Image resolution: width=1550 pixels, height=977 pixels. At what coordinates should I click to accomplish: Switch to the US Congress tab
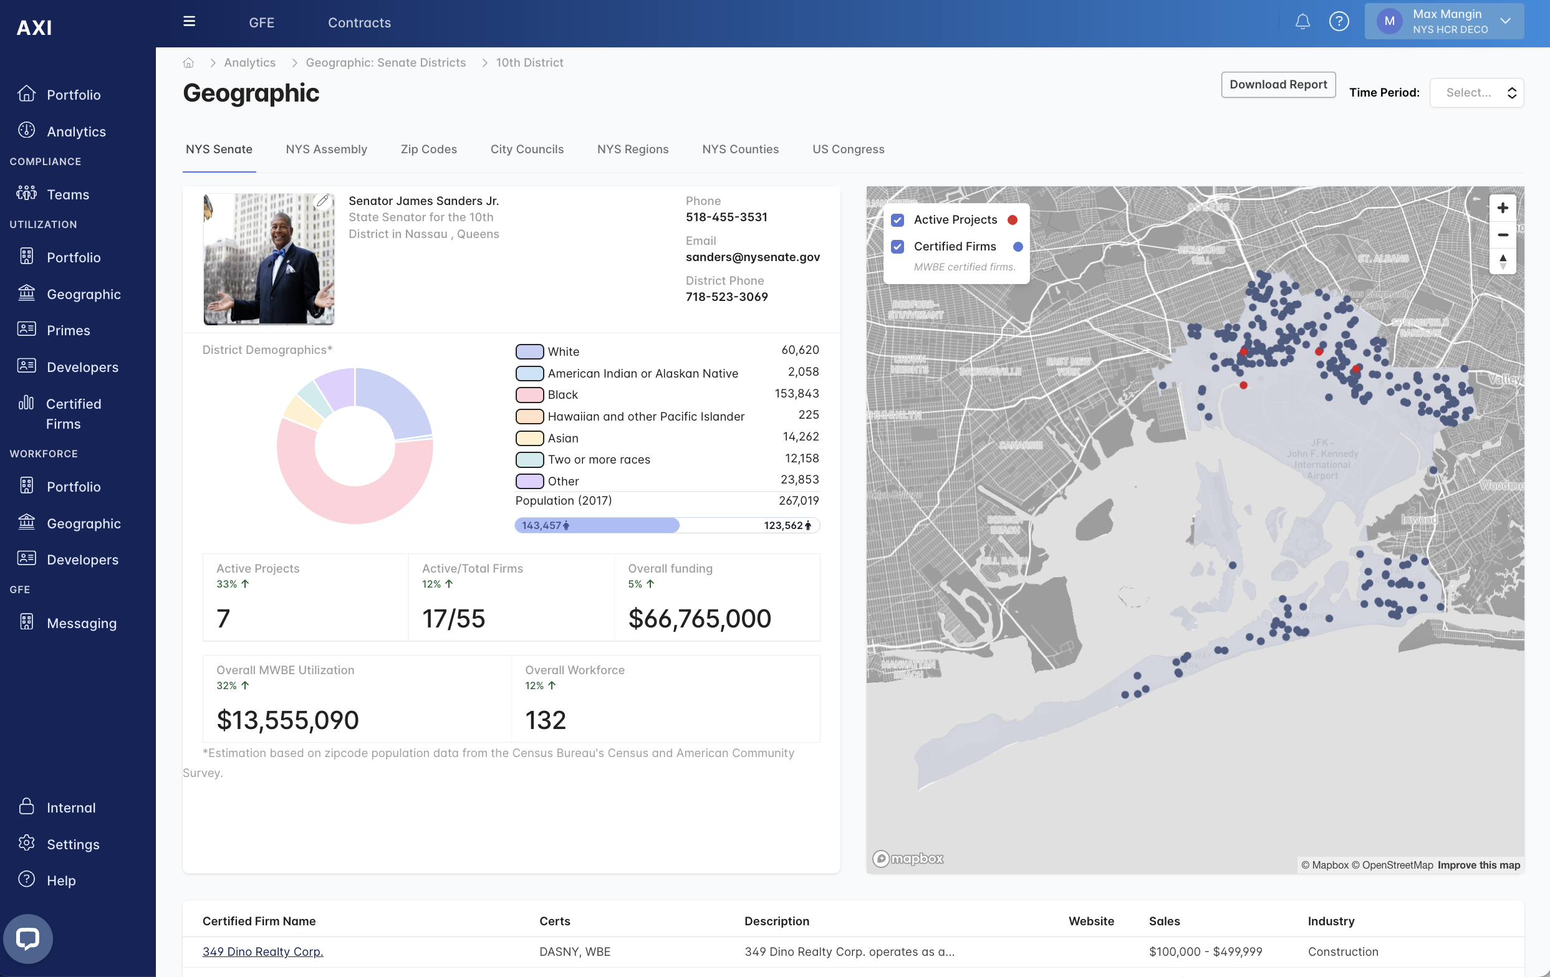pos(848,149)
